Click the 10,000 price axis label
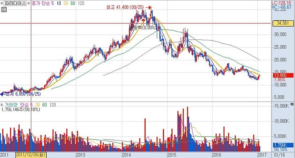Image resolution: width=295 pixels, height=158 pixels. (x=280, y=85)
